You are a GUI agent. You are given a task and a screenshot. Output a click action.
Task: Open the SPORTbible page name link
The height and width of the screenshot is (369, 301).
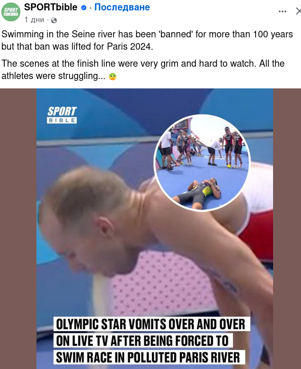(x=51, y=7)
